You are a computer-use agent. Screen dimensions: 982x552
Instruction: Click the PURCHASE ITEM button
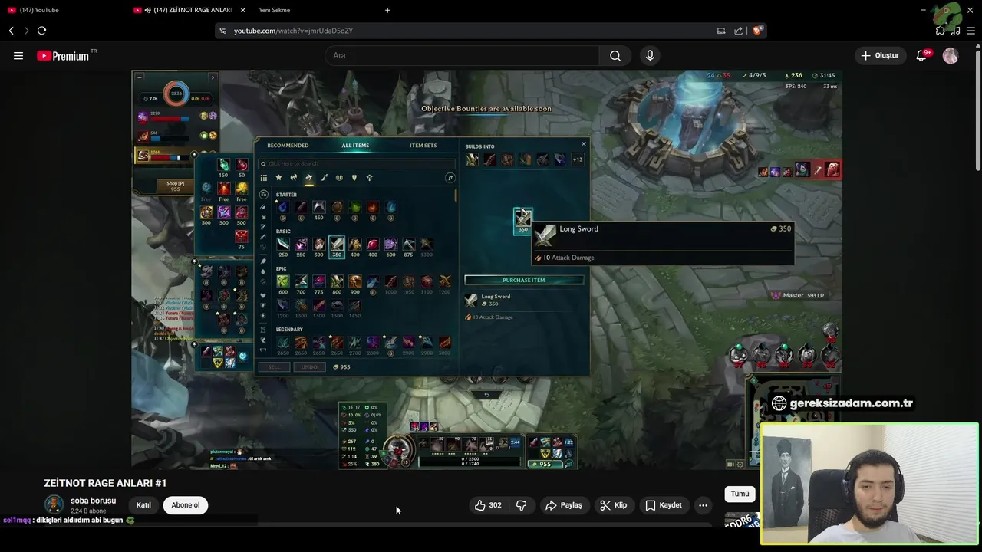(x=524, y=280)
